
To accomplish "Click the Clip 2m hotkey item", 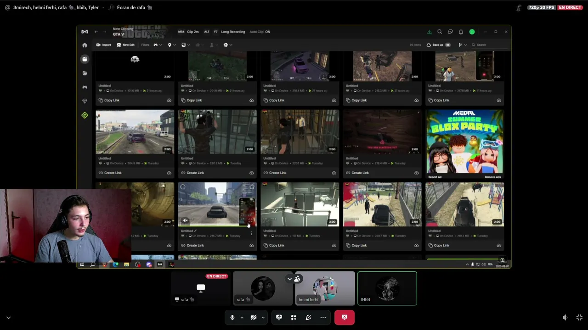I will 188,32.
